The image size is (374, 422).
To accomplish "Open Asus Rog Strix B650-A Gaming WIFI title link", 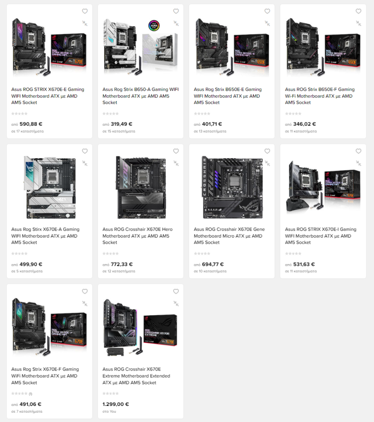I will (x=140, y=96).
